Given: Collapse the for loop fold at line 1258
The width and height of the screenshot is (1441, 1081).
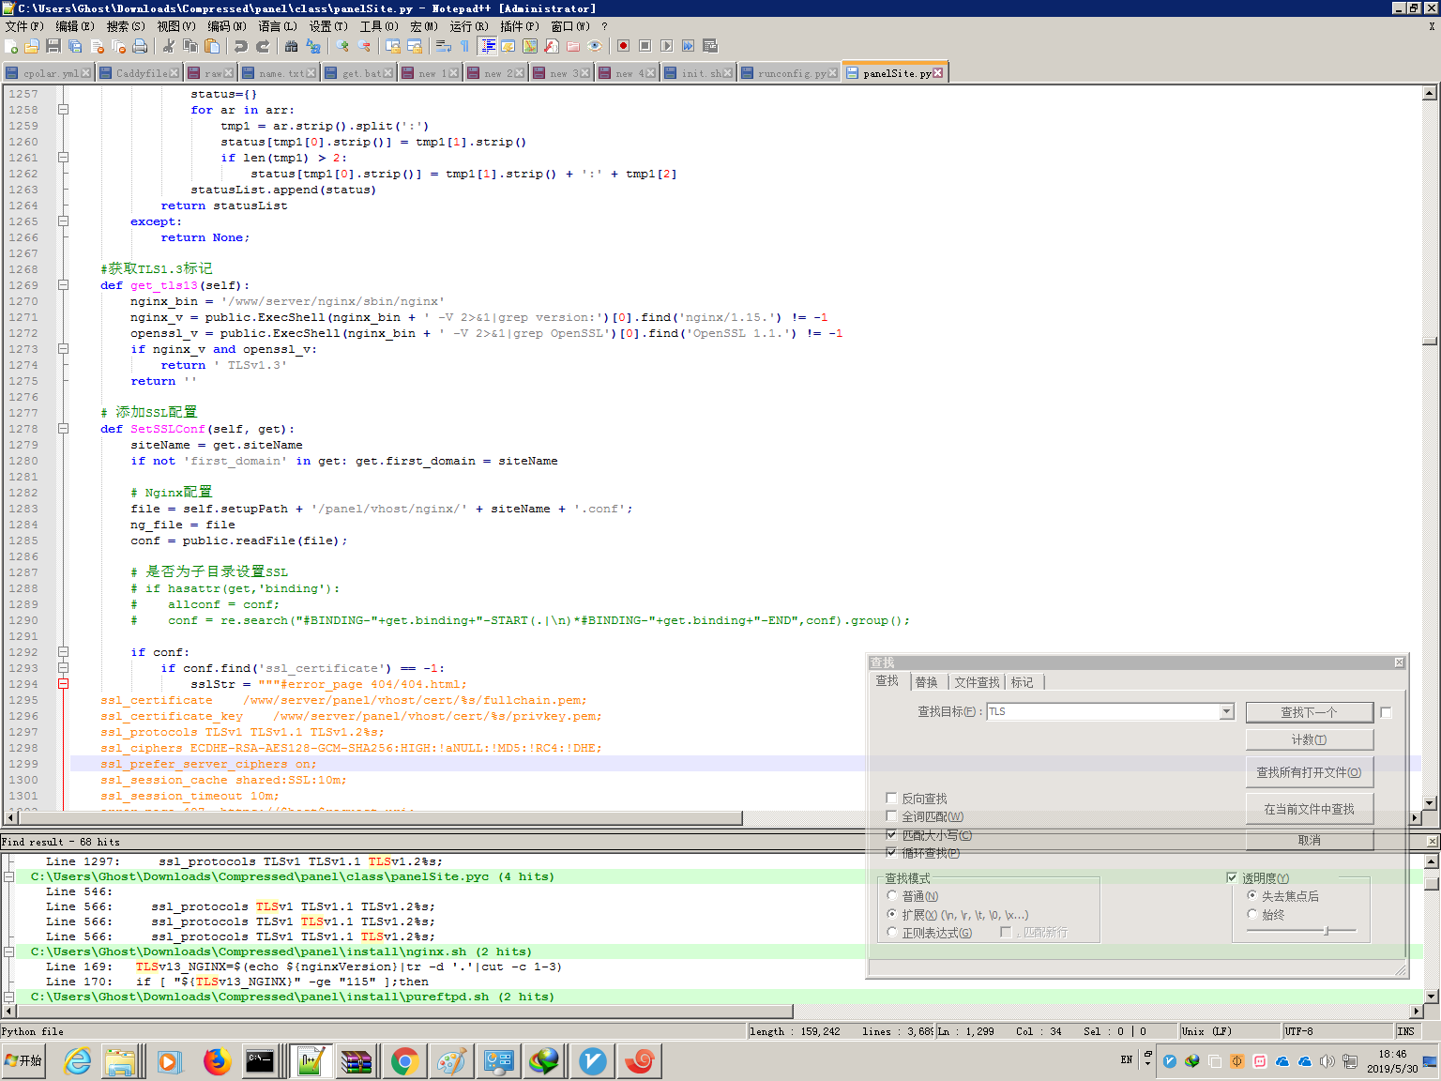Looking at the screenshot, I should (x=63, y=110).
